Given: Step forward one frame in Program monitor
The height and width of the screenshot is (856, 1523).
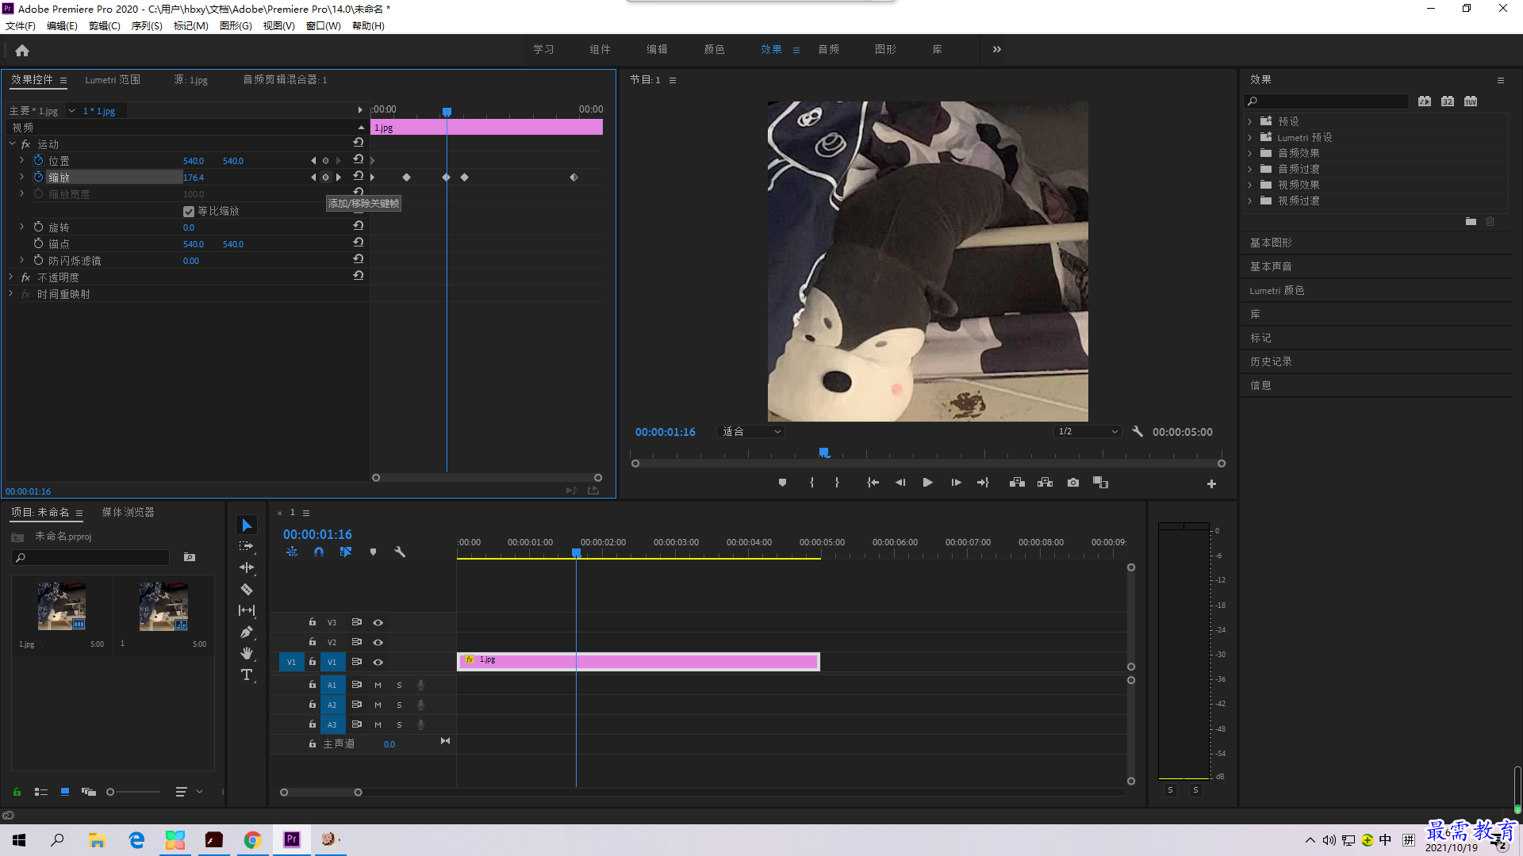Looking at the screenshot, I should click(x=956, y=483).
